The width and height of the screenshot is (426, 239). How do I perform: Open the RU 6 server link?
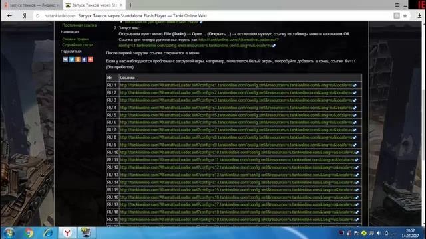236,122
